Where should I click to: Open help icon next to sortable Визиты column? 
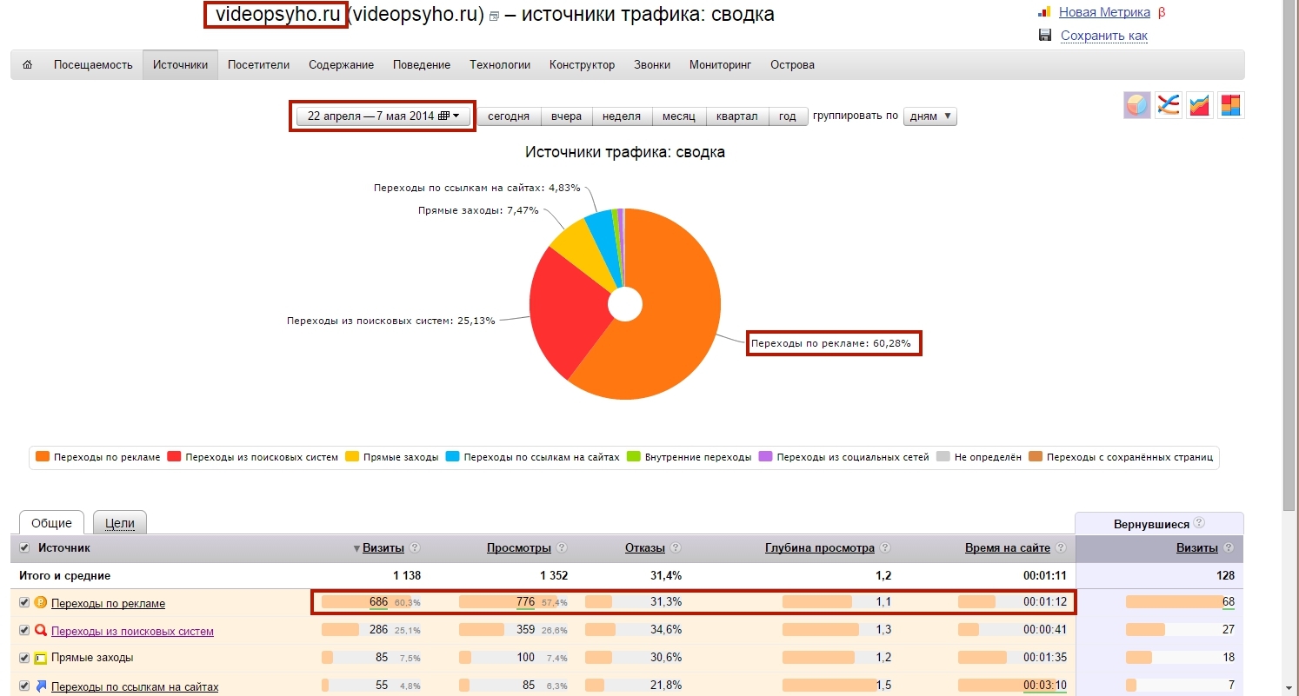(415, 548)
